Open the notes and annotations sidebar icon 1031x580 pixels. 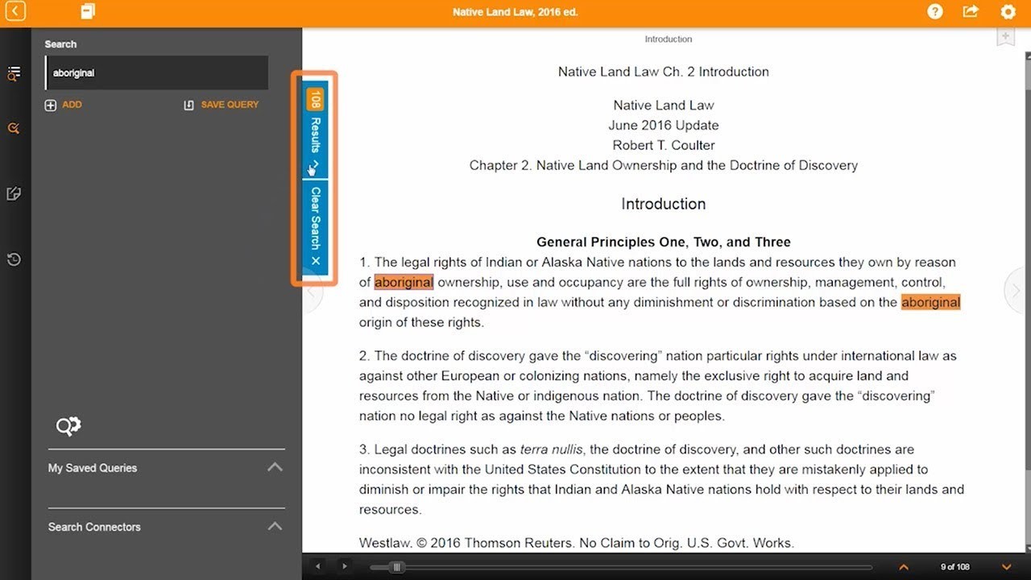click(14, 194)
